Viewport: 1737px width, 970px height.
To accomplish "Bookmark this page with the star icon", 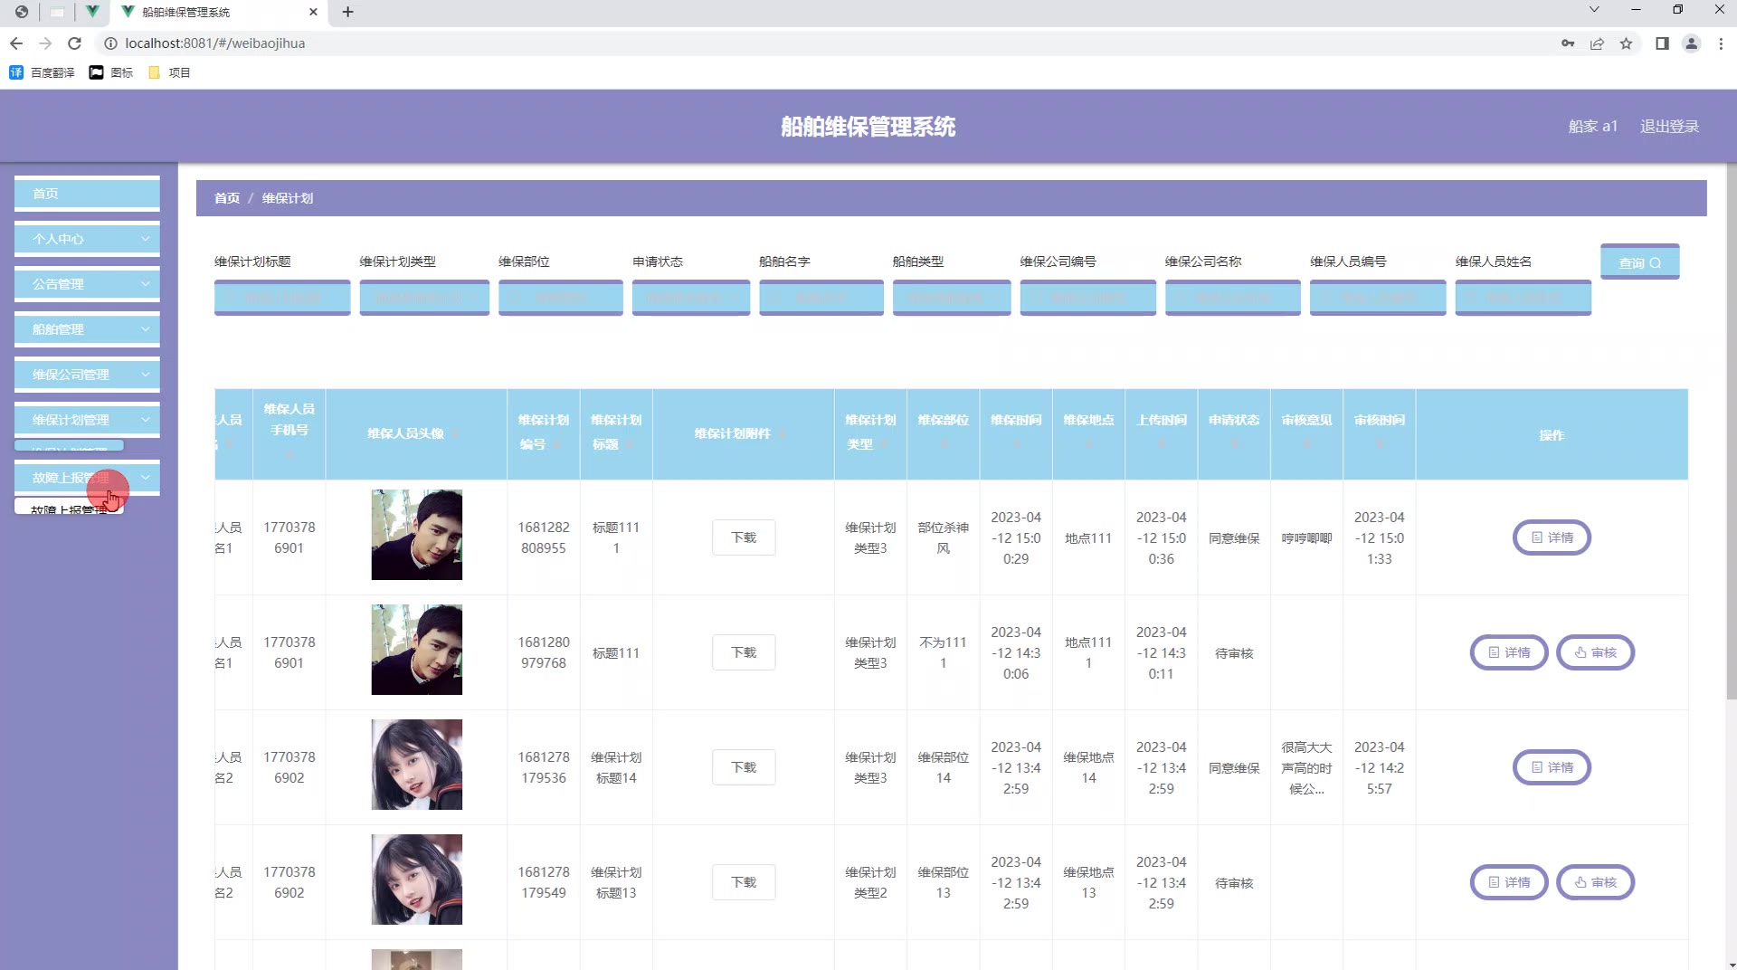I will click(x=1626, y=43).
